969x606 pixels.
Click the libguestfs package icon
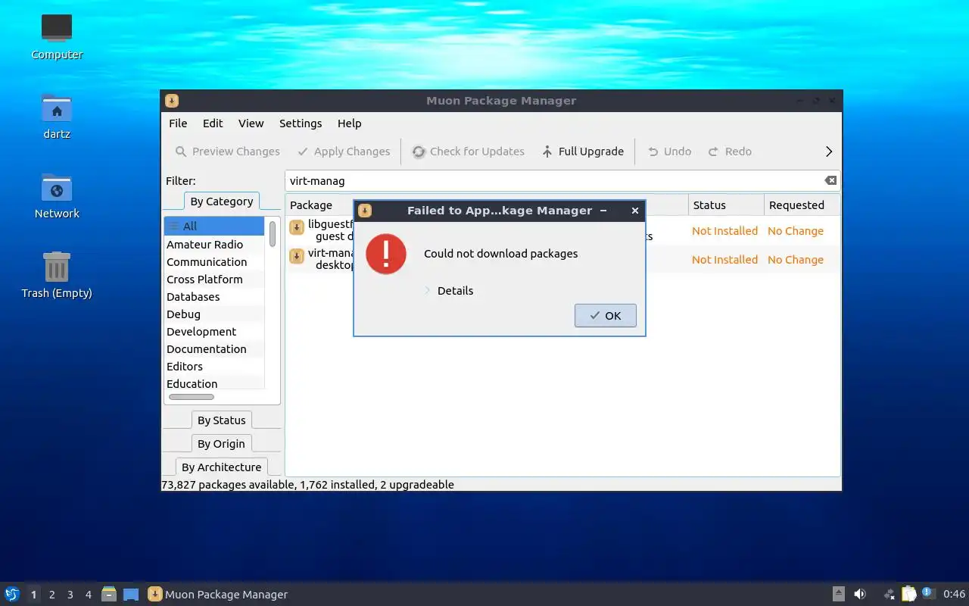tap(297, 228)
